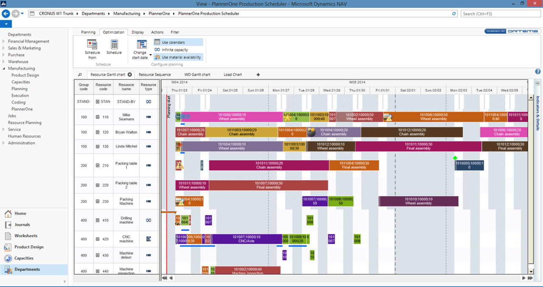Open Costing under Manufacturing
This screenshot has width=543, height=287.
coord(18,102)
